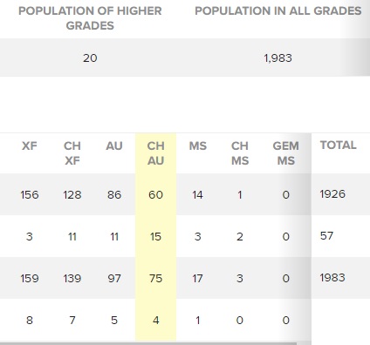The image size is (370, 345).
Task: Click the 1926 total cell
Action: [x=332, y=194]
